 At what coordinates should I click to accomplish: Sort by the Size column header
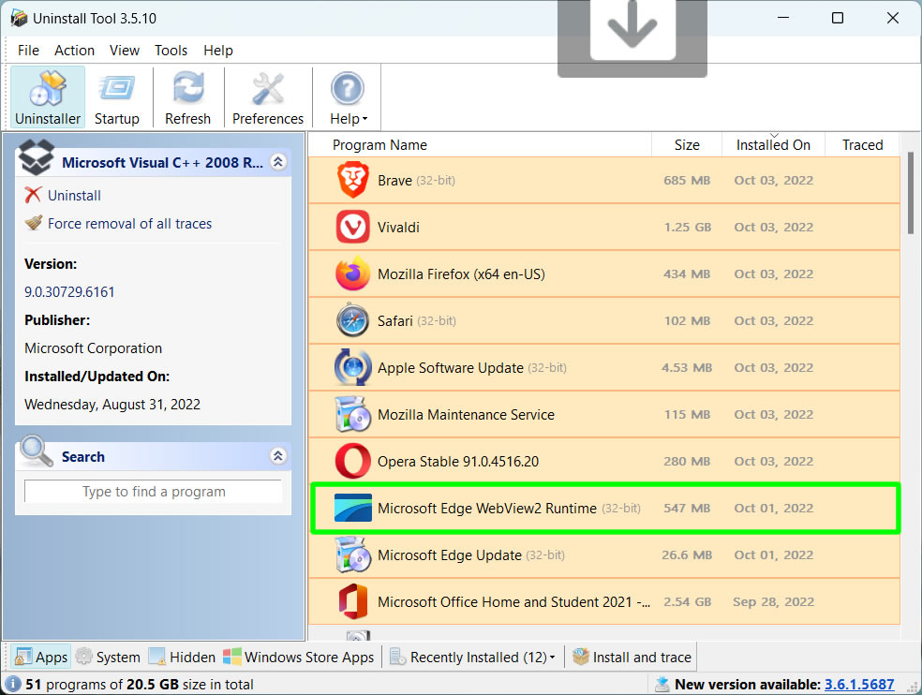[x=687, y=145]
